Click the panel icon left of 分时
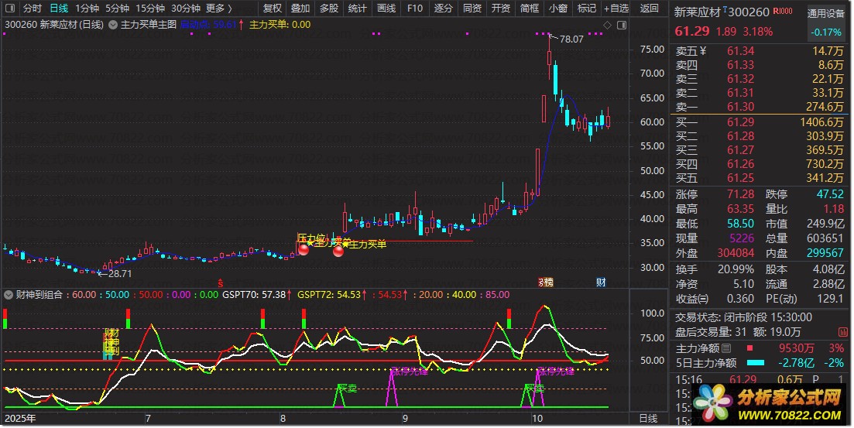This screenshot has height=428, width=854. 9,9
